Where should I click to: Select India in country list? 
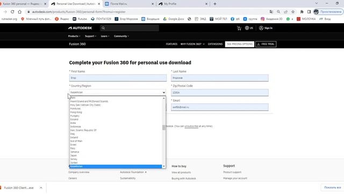116,123
